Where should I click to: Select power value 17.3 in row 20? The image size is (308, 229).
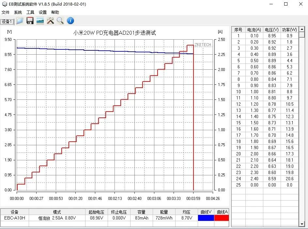pyautogui.click(x=289, y=154)
